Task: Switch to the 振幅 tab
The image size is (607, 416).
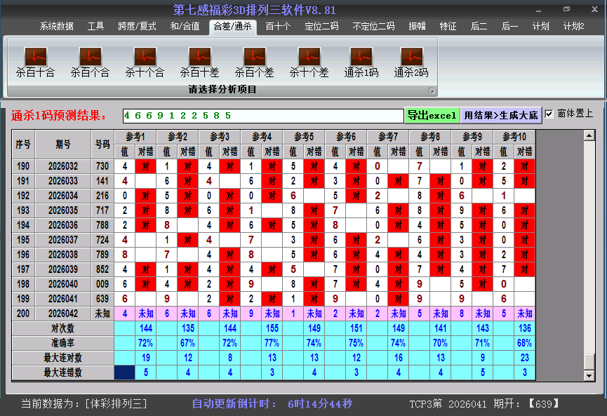Action: (x=418, y=27)
